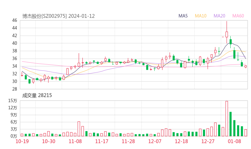Click the 10-30 date axis label
This screenshot has height=149, width=251.
pos(49,141)
